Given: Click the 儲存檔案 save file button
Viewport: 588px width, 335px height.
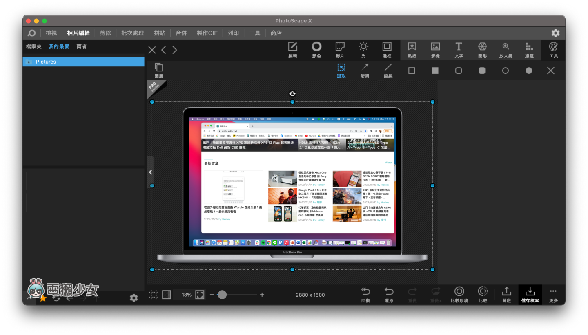Looking at the screenshot, I should [x=530, y=294].
